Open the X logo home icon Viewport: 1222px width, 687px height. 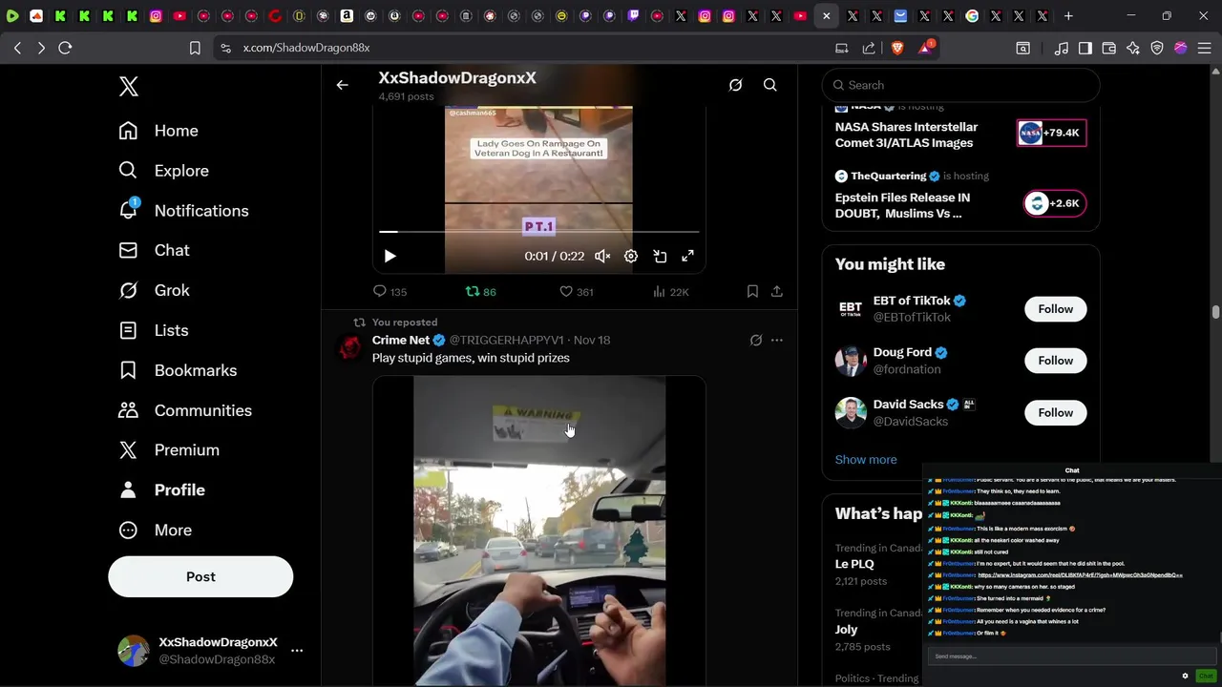click(129, 87)
